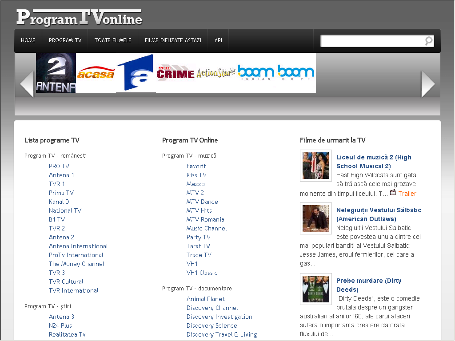
Task: Open ProTv International link
Action: click(x=76, y=255)
